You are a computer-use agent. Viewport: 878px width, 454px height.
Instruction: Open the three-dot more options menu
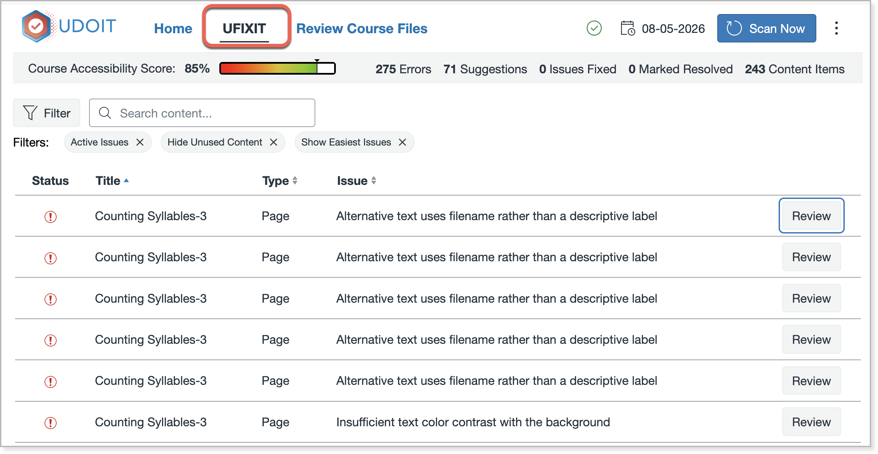click(837, 28)
